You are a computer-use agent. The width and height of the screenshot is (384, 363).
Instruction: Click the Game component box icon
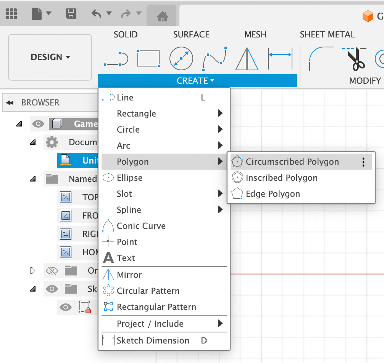click(57, 123)
